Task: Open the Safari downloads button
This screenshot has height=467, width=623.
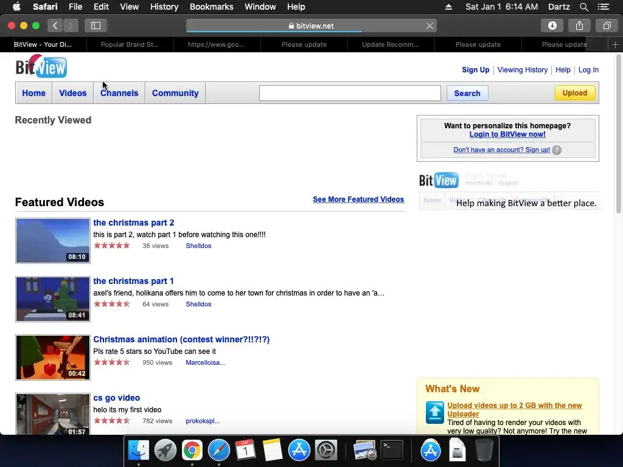Action: (x=552, y=26)
